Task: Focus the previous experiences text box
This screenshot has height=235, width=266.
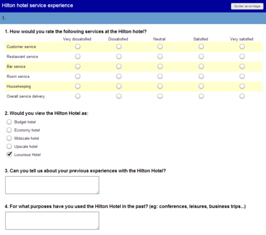Action: [52, 185]
